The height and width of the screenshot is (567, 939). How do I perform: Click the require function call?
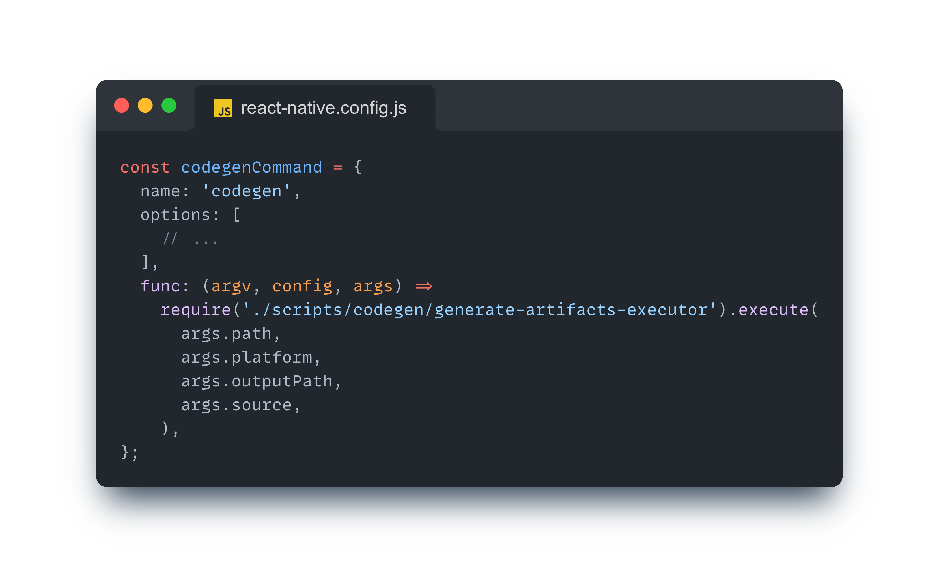click(x=195, y=310)
